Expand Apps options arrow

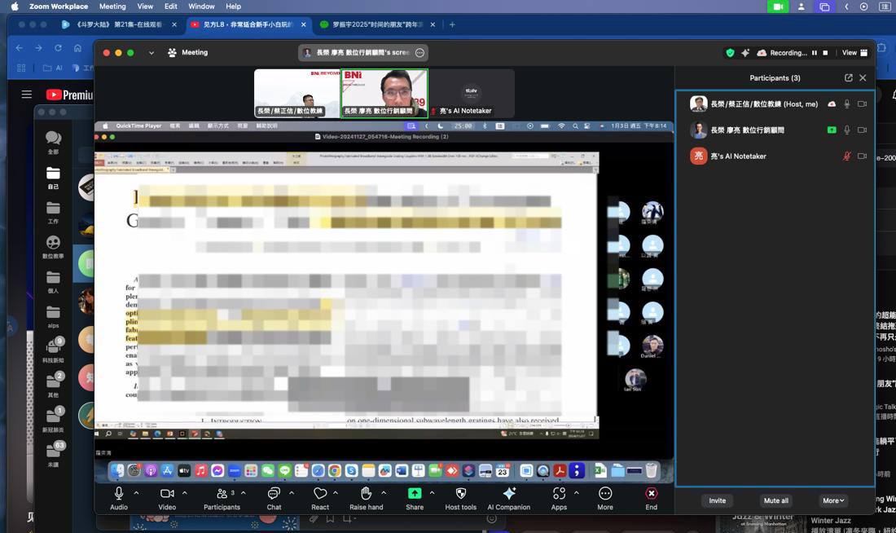coord(576,492)
